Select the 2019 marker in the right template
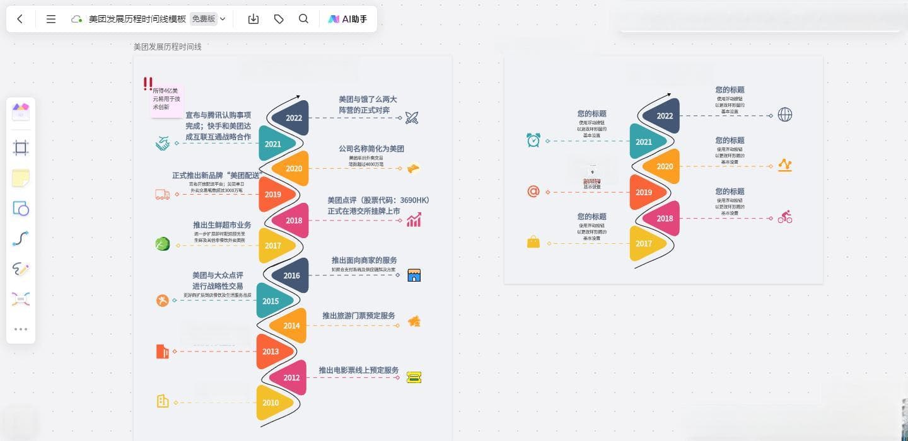The width and height of the screenshot is (908, 441). point(647,193)
